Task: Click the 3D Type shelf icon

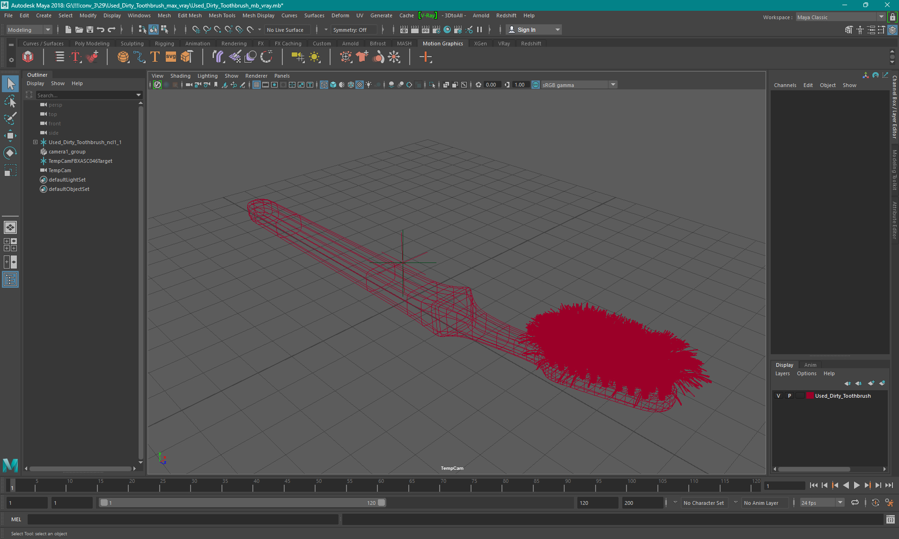Action: click(x=155, y=57)
